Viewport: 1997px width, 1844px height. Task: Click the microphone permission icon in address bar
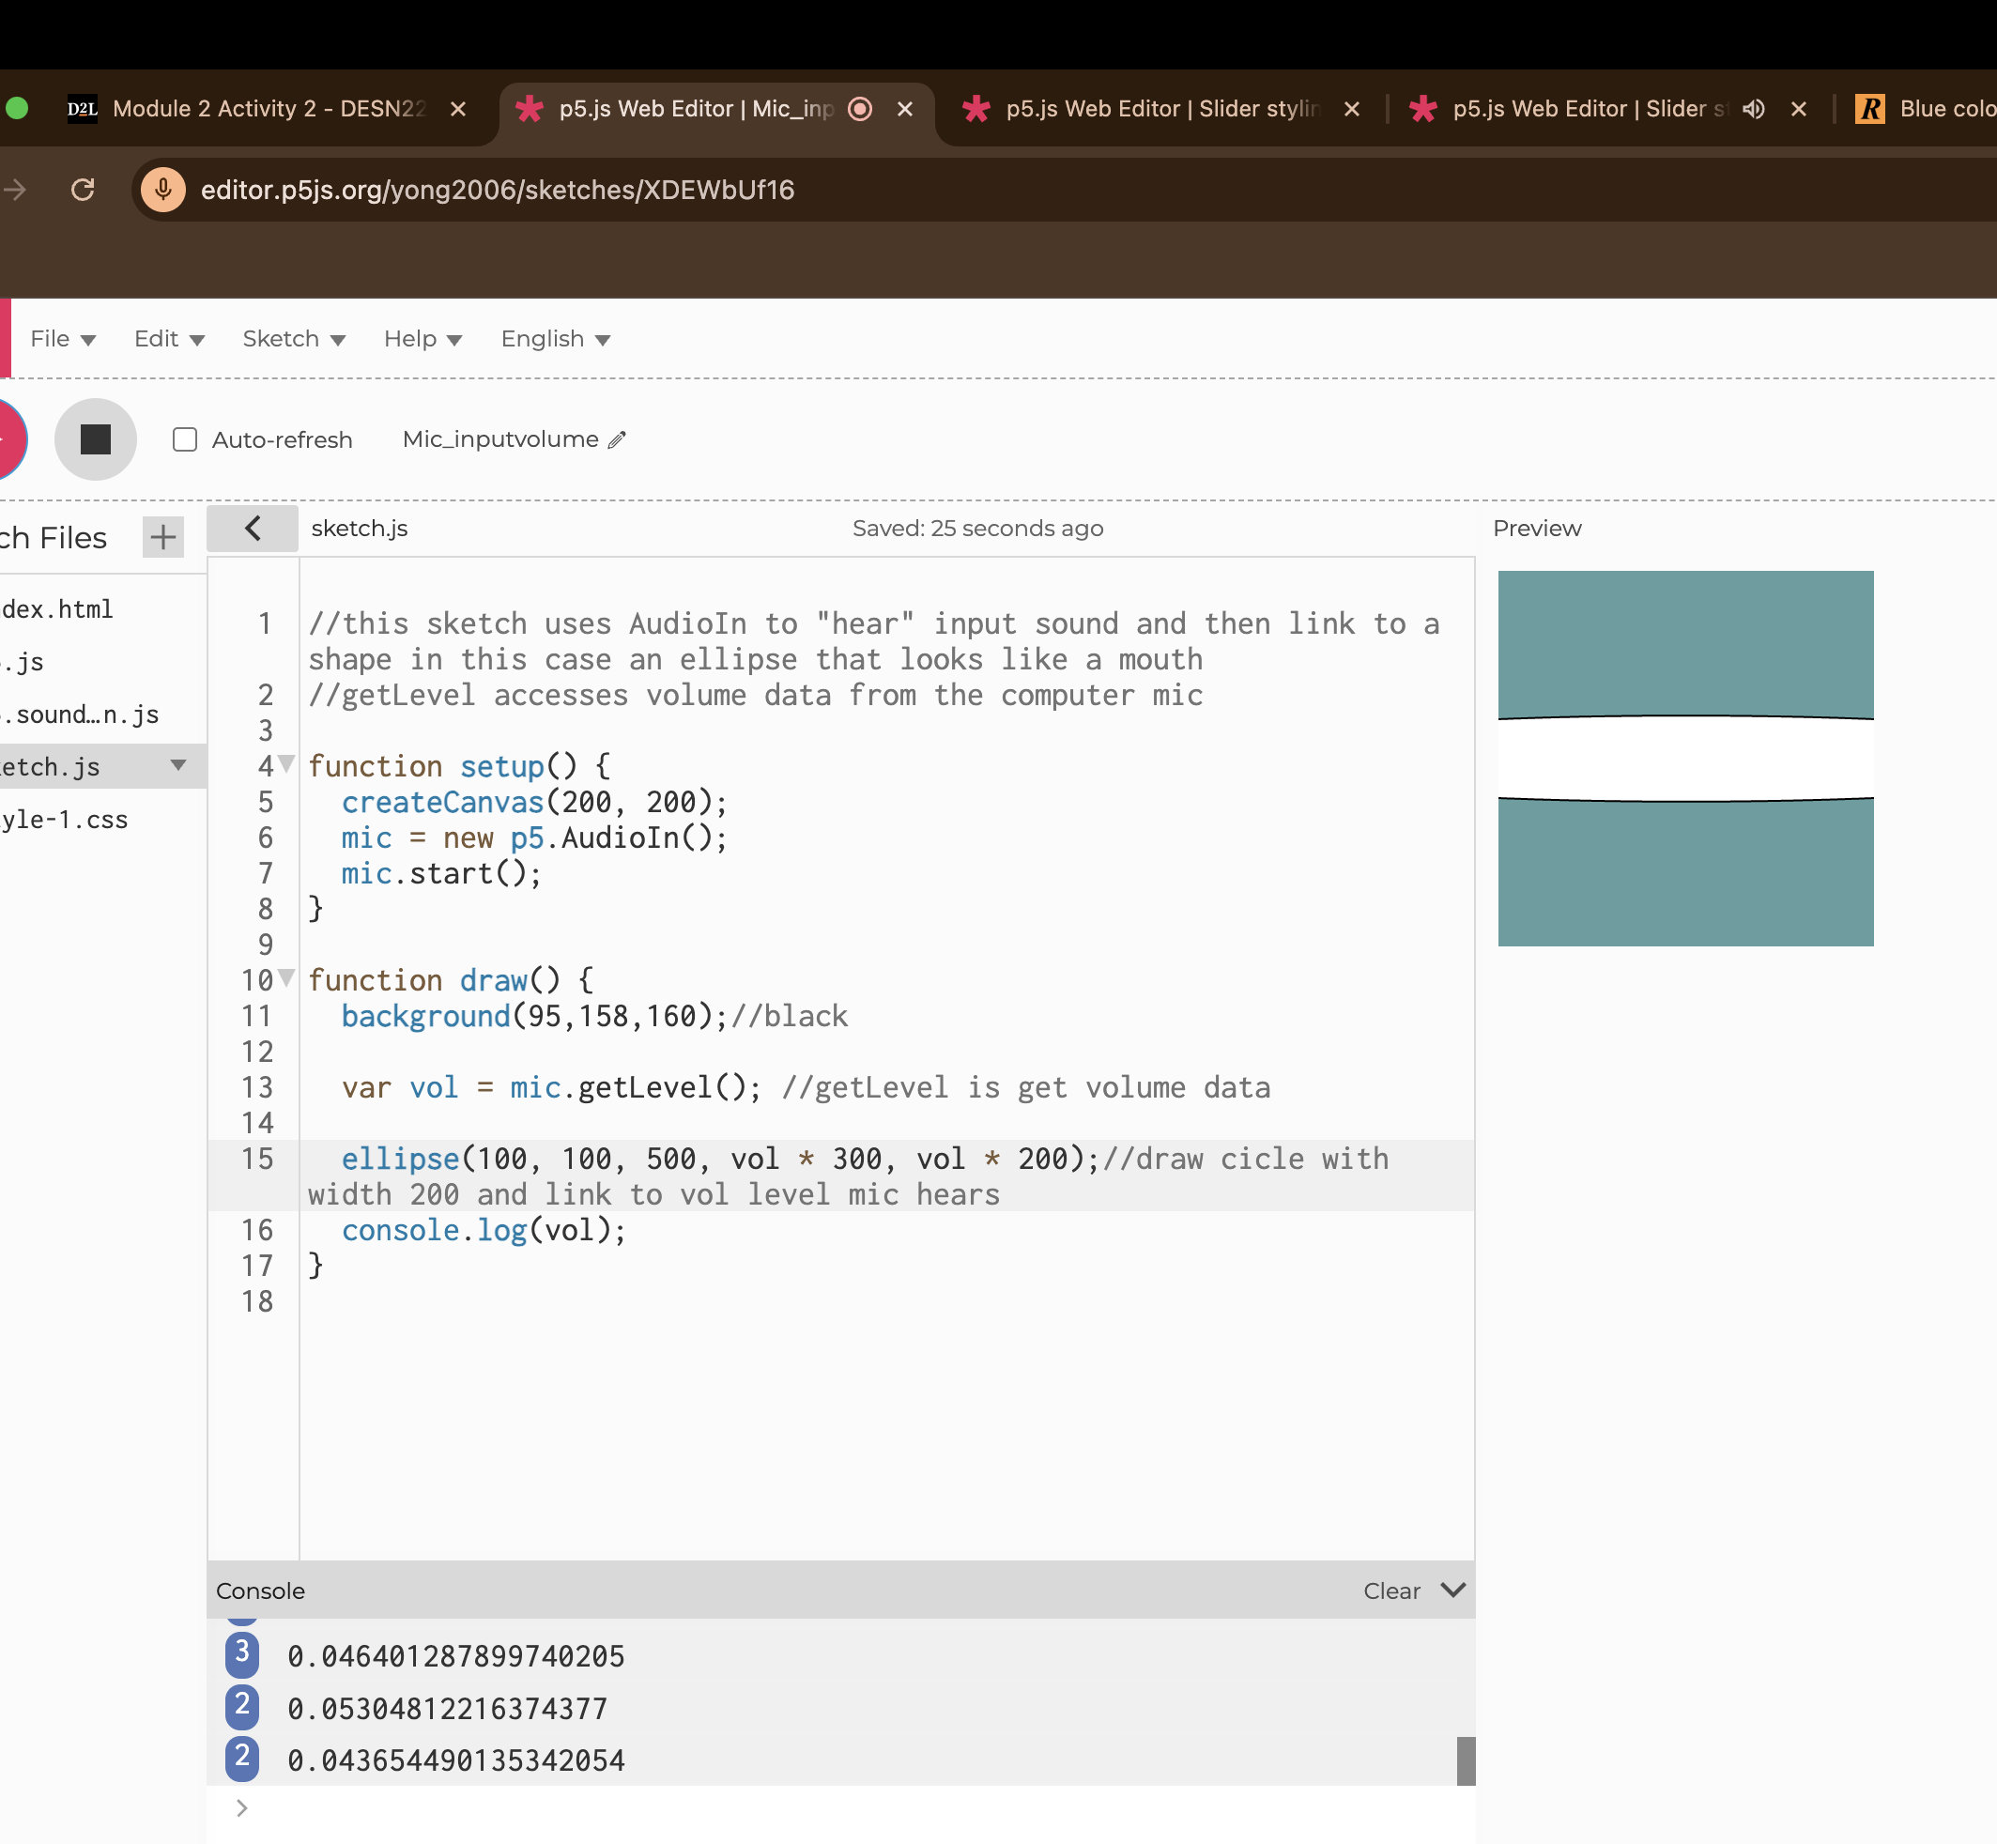(162, 190)
